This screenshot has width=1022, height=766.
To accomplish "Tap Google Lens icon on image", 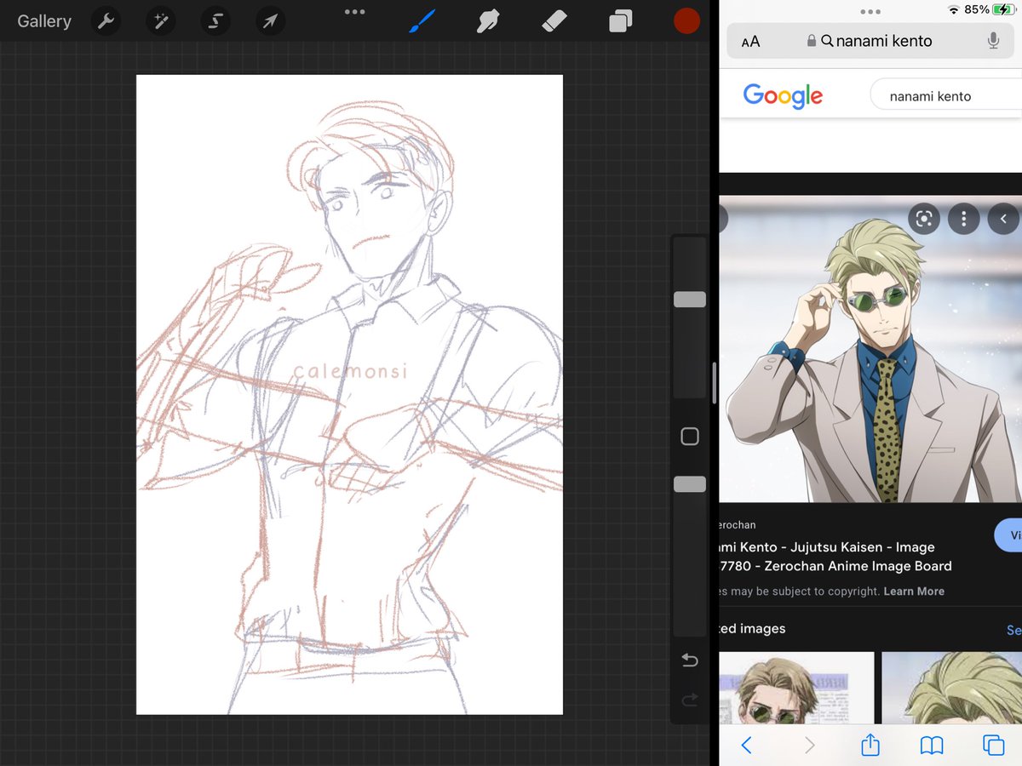I will tap(924, 219).
